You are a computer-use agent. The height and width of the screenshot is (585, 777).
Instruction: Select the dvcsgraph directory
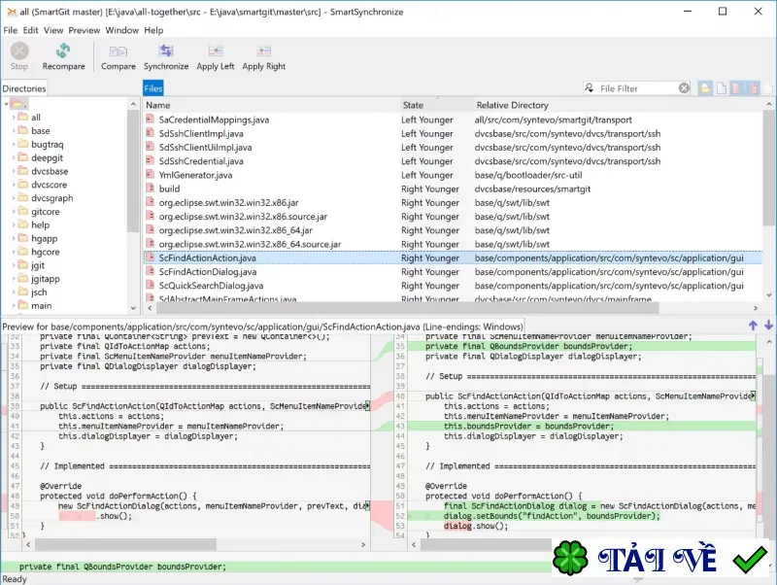tap(52, 198)
